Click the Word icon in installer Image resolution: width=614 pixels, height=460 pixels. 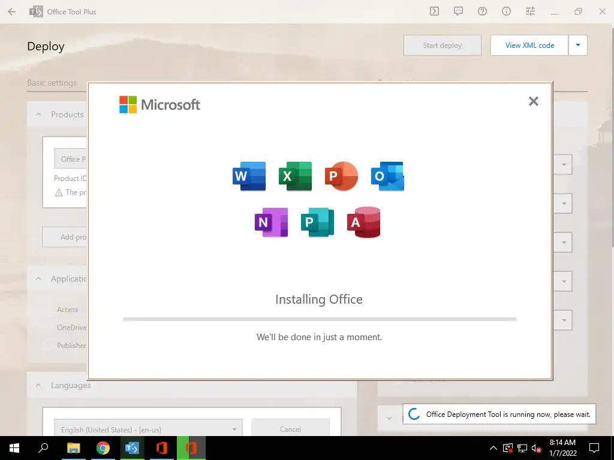[x=249, y=176]
